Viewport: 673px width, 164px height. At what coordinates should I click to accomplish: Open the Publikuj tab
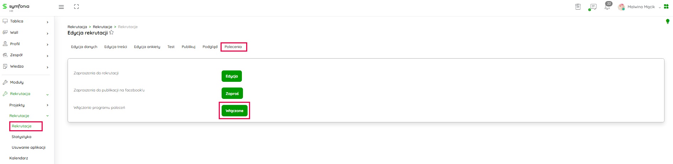[188, 47]
